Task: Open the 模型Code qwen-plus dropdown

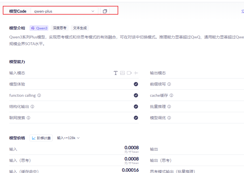Action: point(64,11)
